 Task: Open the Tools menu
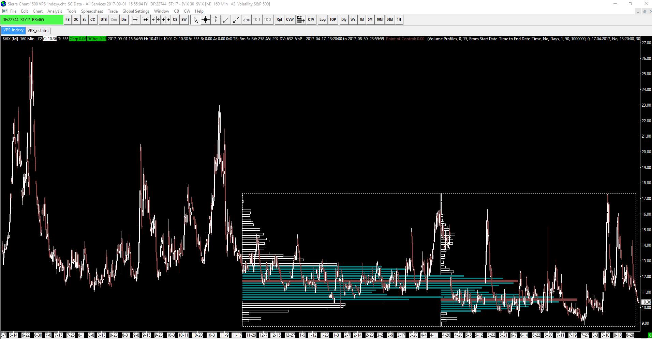(72, 11)
